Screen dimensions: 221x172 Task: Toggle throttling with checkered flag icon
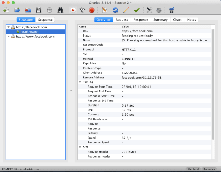point(83,10)
